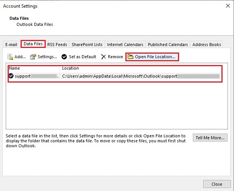Image resolution: width=234 pixels, height=191 pixels.
Task: Click empty area in data files list
Action: (114, 107)
